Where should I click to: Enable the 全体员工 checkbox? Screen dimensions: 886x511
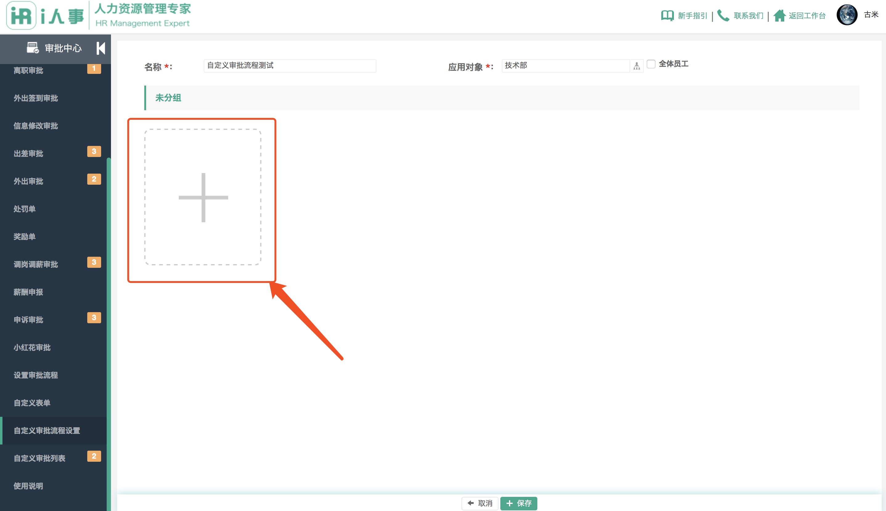pyautogui.click(x=651, y=64)
